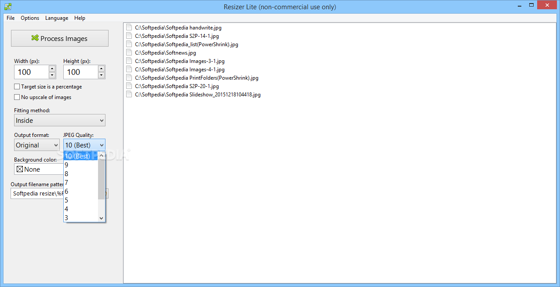Click inside the Height (px) field
Viewport: 560px width, 287px height.
[81, 72]
